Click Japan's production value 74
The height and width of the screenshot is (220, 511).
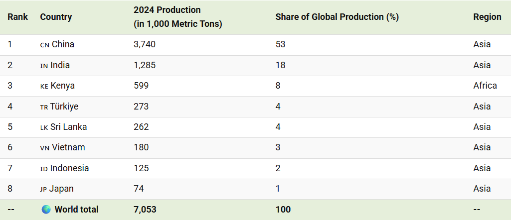[139, 189]
